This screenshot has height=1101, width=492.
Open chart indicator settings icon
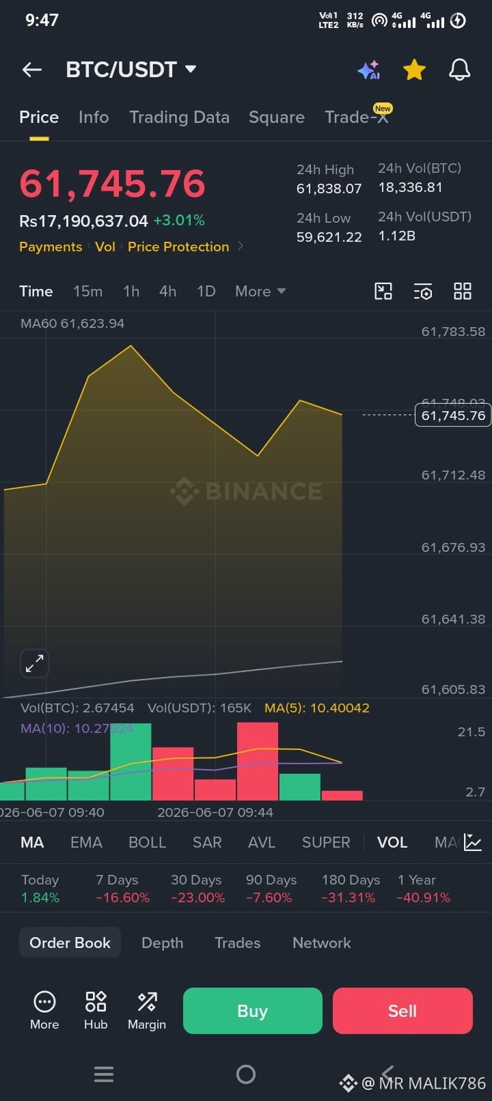point(423,292)
